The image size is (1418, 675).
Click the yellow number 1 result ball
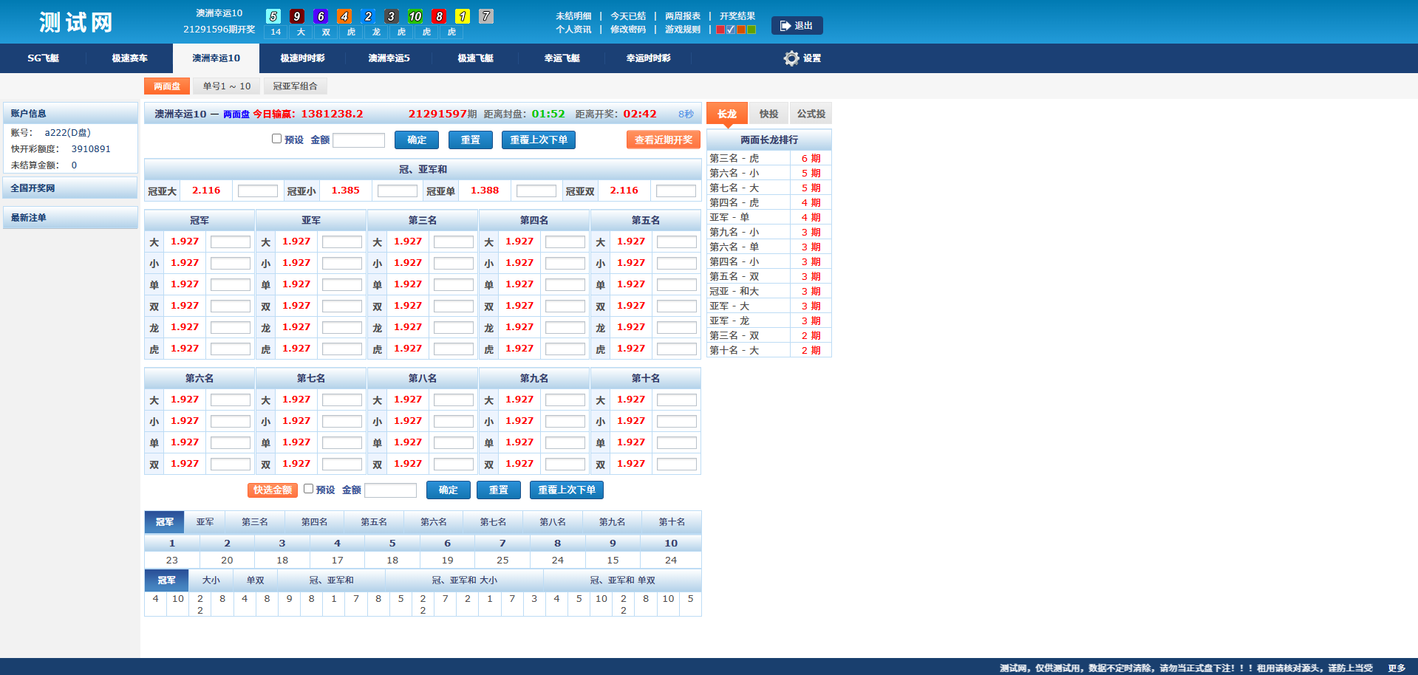463,16
